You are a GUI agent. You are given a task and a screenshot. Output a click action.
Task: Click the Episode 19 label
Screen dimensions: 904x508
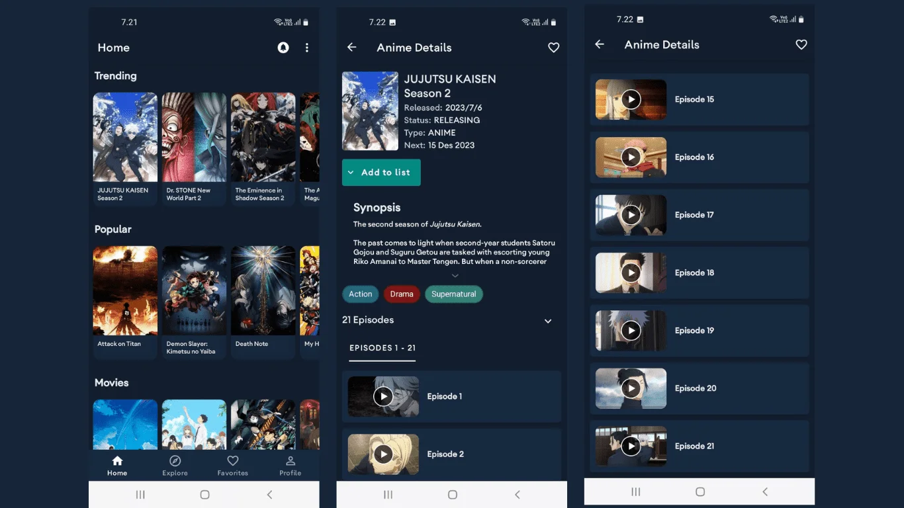coord(694,331)
